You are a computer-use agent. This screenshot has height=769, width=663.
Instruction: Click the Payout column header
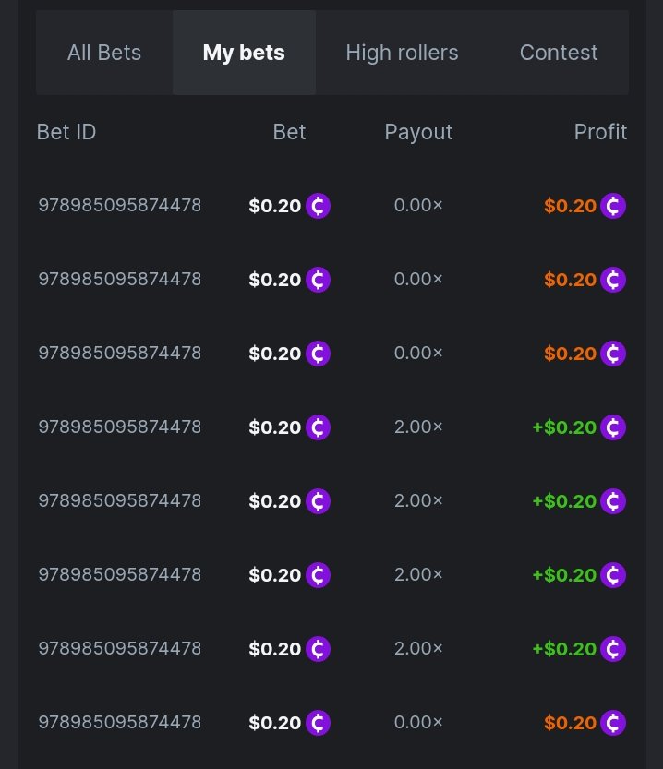point(418,132)
